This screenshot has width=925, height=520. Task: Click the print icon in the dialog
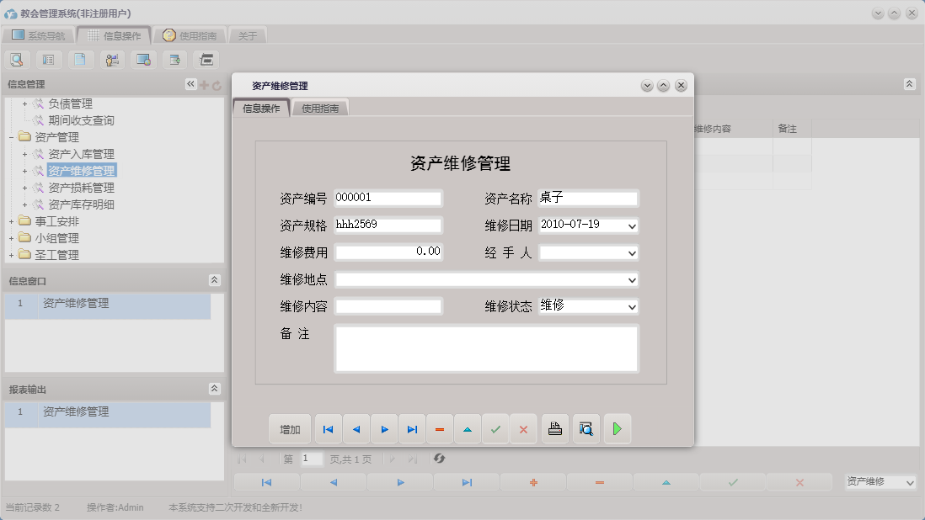[x=554, y=429]
